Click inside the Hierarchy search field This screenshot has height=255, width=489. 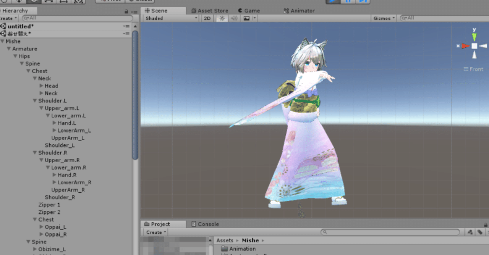[x=76, y=18]
